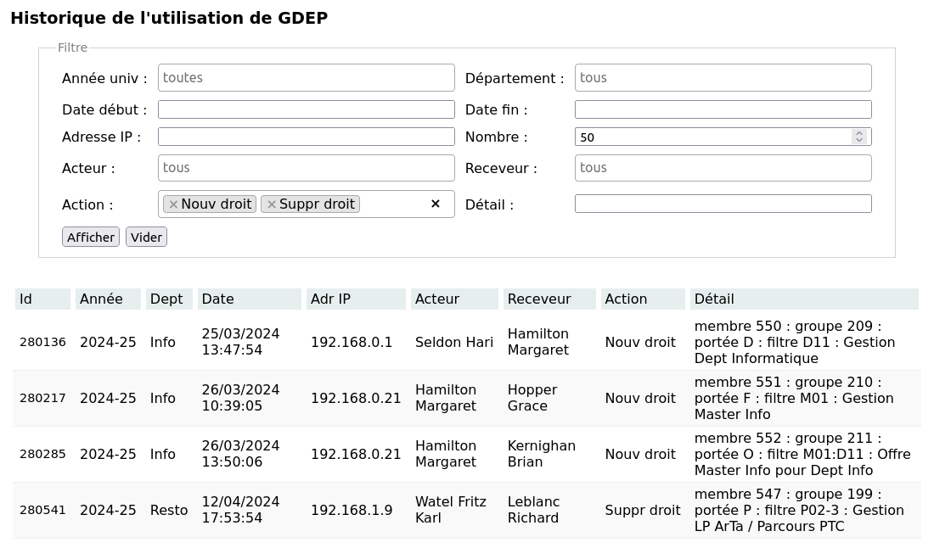
Task: Click the Acteur column header
Action: click(454, 299)
